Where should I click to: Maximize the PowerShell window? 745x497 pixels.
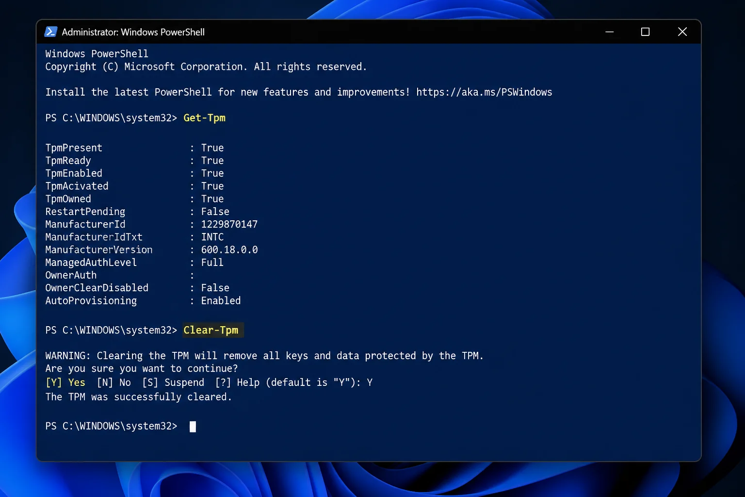645,32
